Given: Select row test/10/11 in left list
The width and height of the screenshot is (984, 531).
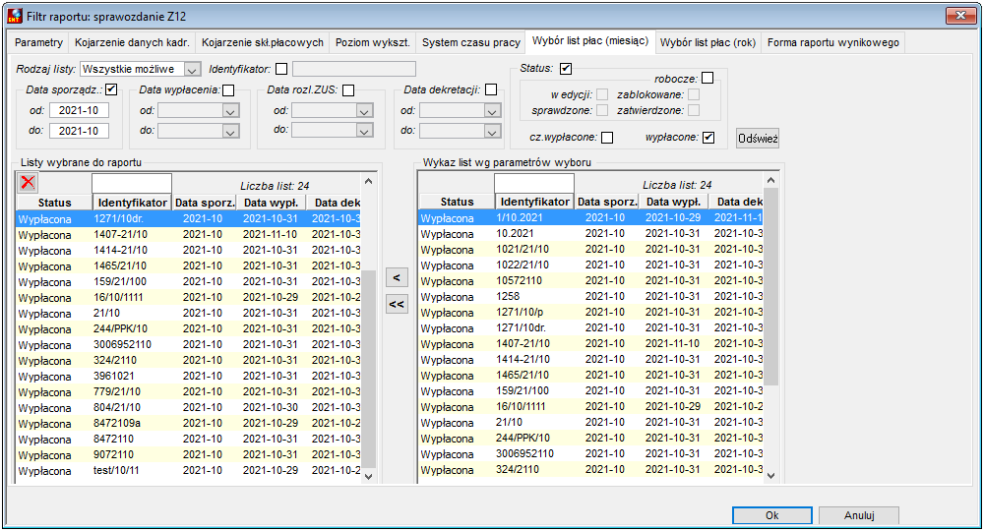Looking at the screenshot, I should 188,470.
